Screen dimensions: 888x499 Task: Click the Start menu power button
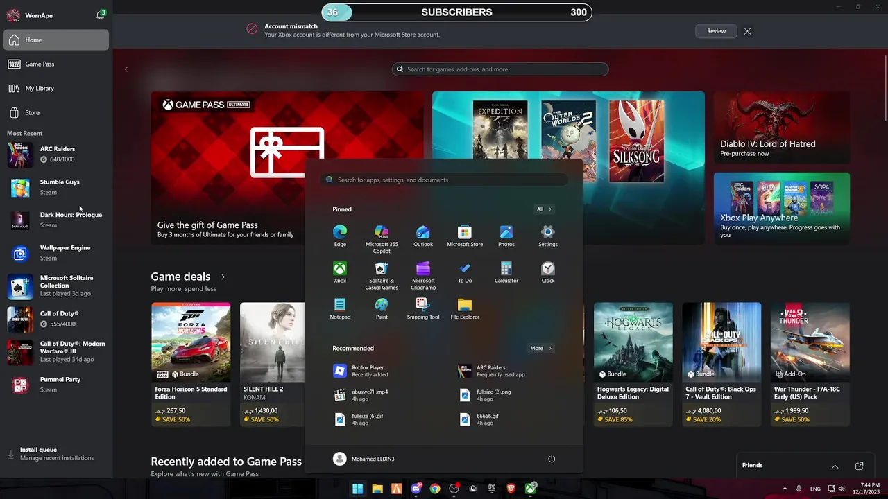[552, 459]
